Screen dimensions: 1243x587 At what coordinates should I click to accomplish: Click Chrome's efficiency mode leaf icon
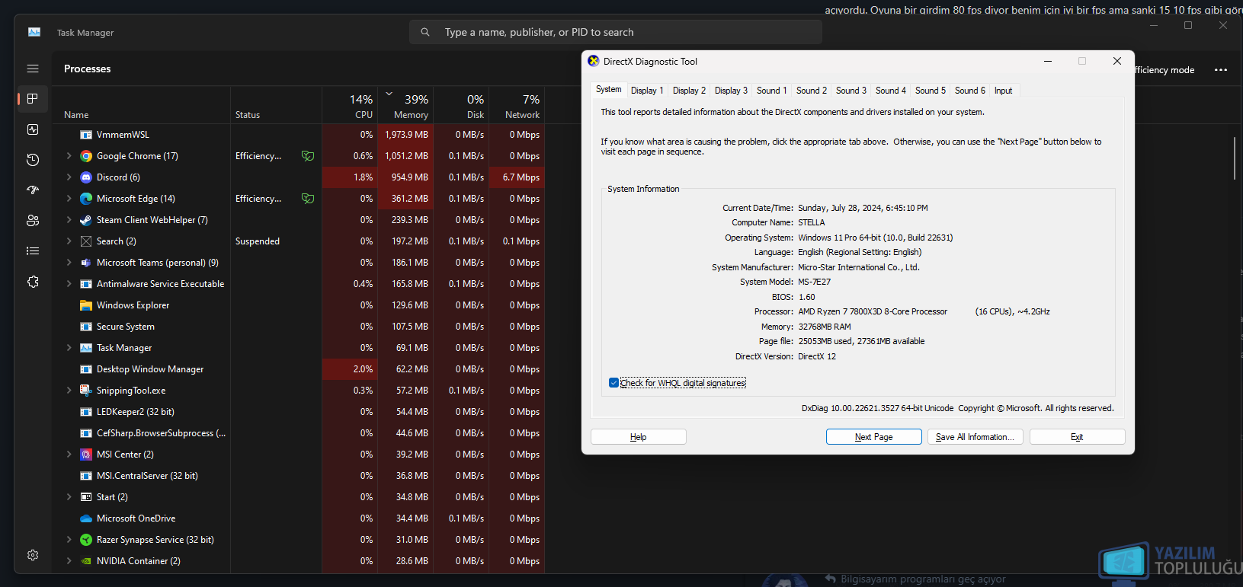pos(308,156)
